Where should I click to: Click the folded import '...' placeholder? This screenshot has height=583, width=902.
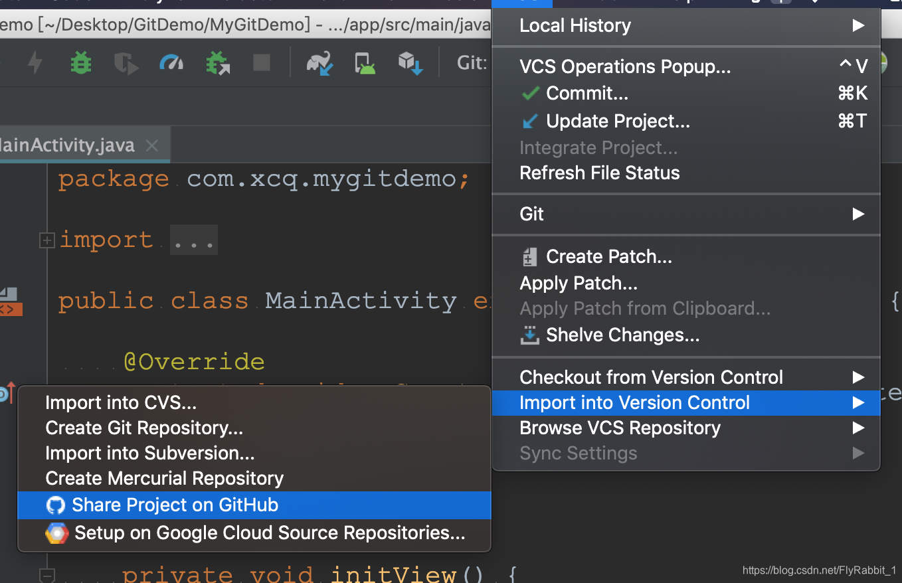click(193, 240)
